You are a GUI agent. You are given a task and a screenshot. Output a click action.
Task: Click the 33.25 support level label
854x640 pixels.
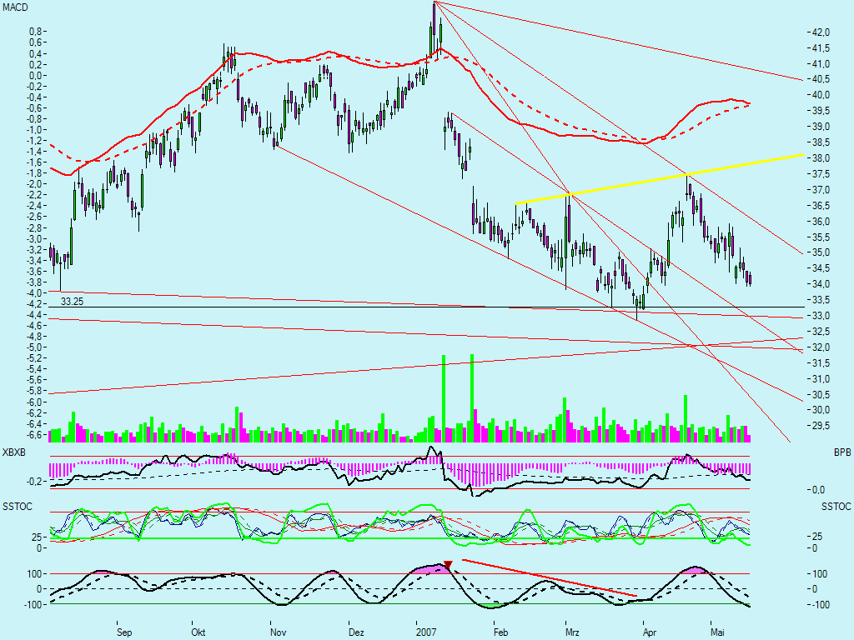coord(72,301)
